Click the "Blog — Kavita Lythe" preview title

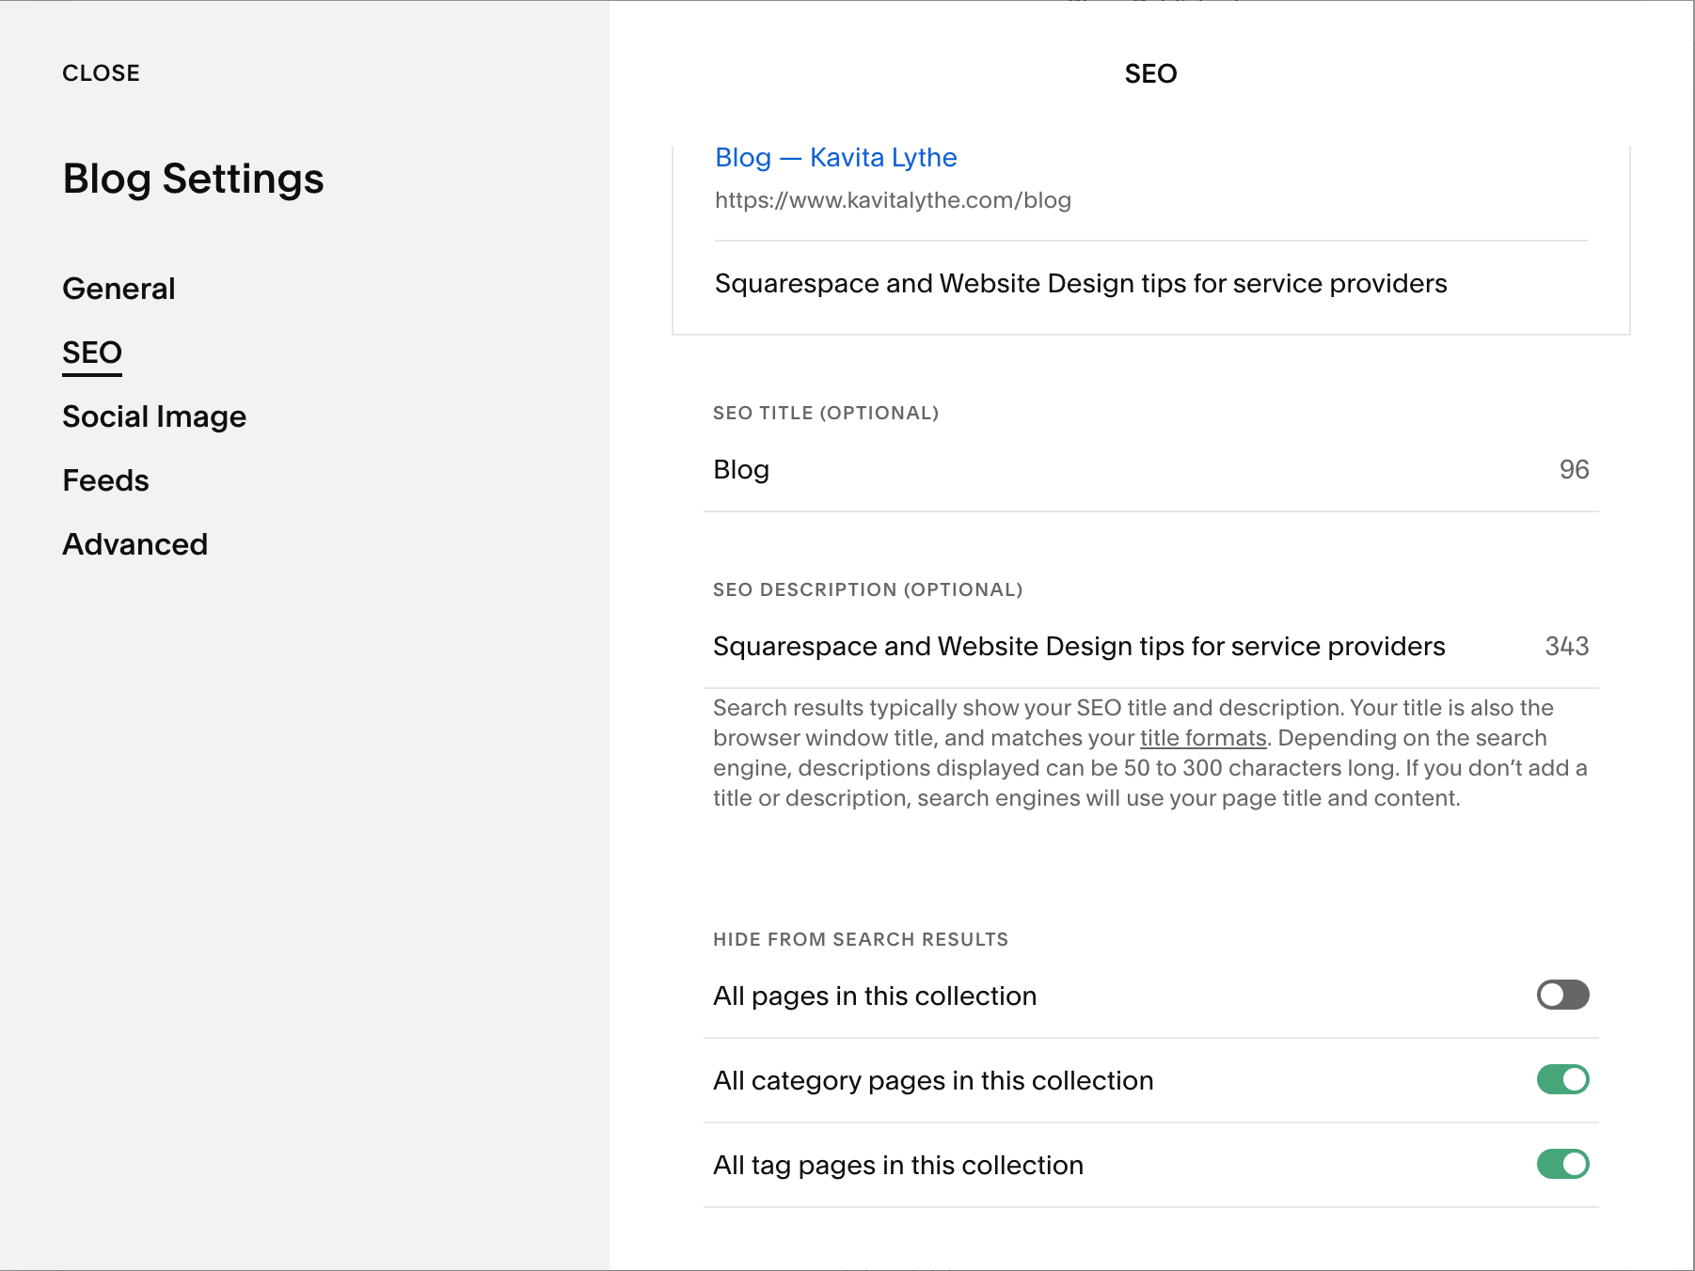(x=835, y=158)
